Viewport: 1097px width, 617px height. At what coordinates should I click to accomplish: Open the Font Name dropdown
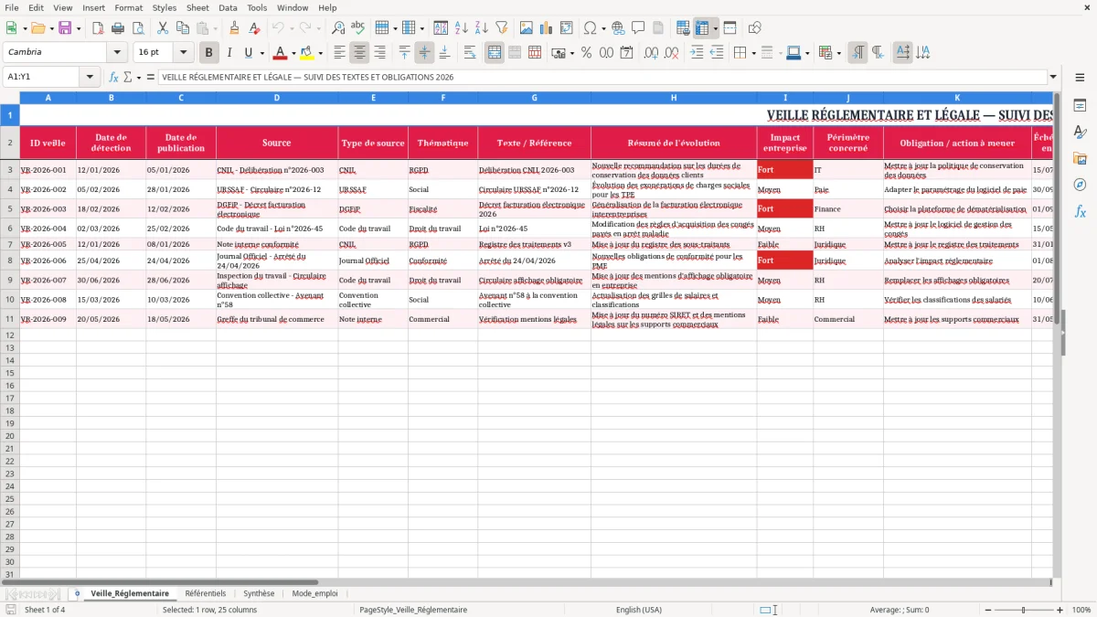117,53
